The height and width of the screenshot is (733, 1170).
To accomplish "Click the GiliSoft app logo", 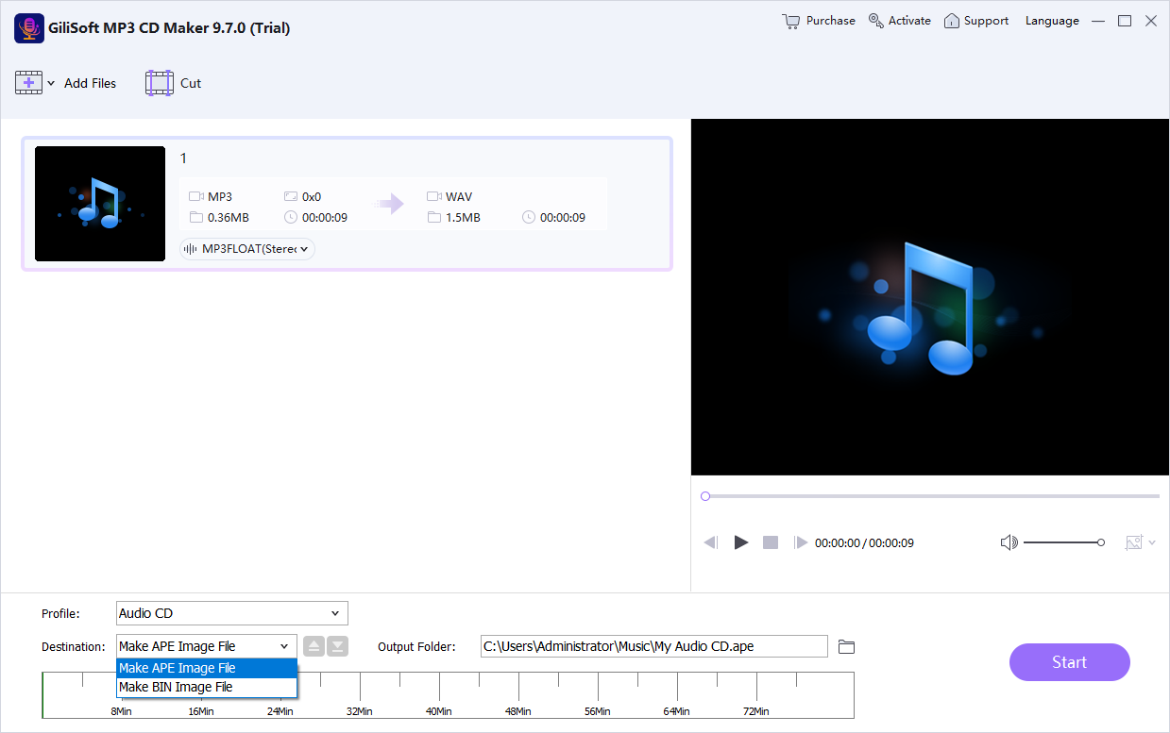I will click(x=29, y=28).
